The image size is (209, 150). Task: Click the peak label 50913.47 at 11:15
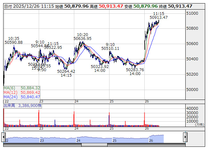pyautogui.click(x=159, y=18)
